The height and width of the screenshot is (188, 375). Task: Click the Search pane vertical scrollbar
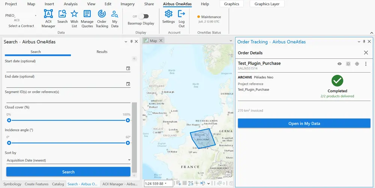134,138
